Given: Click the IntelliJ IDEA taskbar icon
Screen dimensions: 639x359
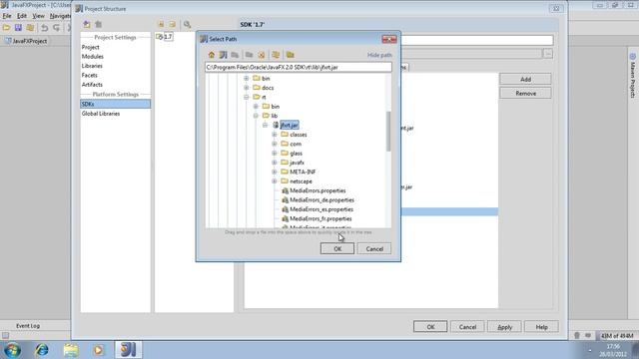Looking at the screenshot, I should [128, 350].
